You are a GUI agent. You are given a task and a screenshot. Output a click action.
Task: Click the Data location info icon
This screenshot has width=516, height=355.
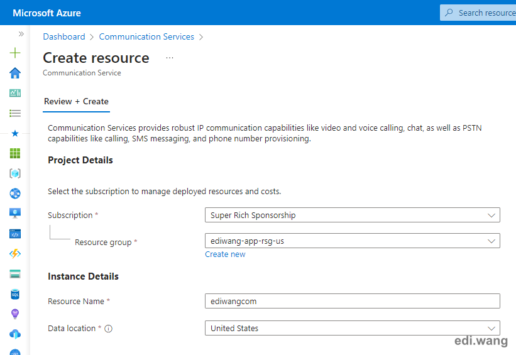click(108, 329)
